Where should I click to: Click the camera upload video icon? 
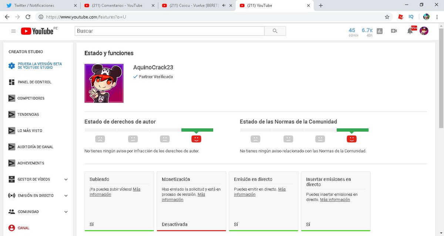click(x=394, y=31)
